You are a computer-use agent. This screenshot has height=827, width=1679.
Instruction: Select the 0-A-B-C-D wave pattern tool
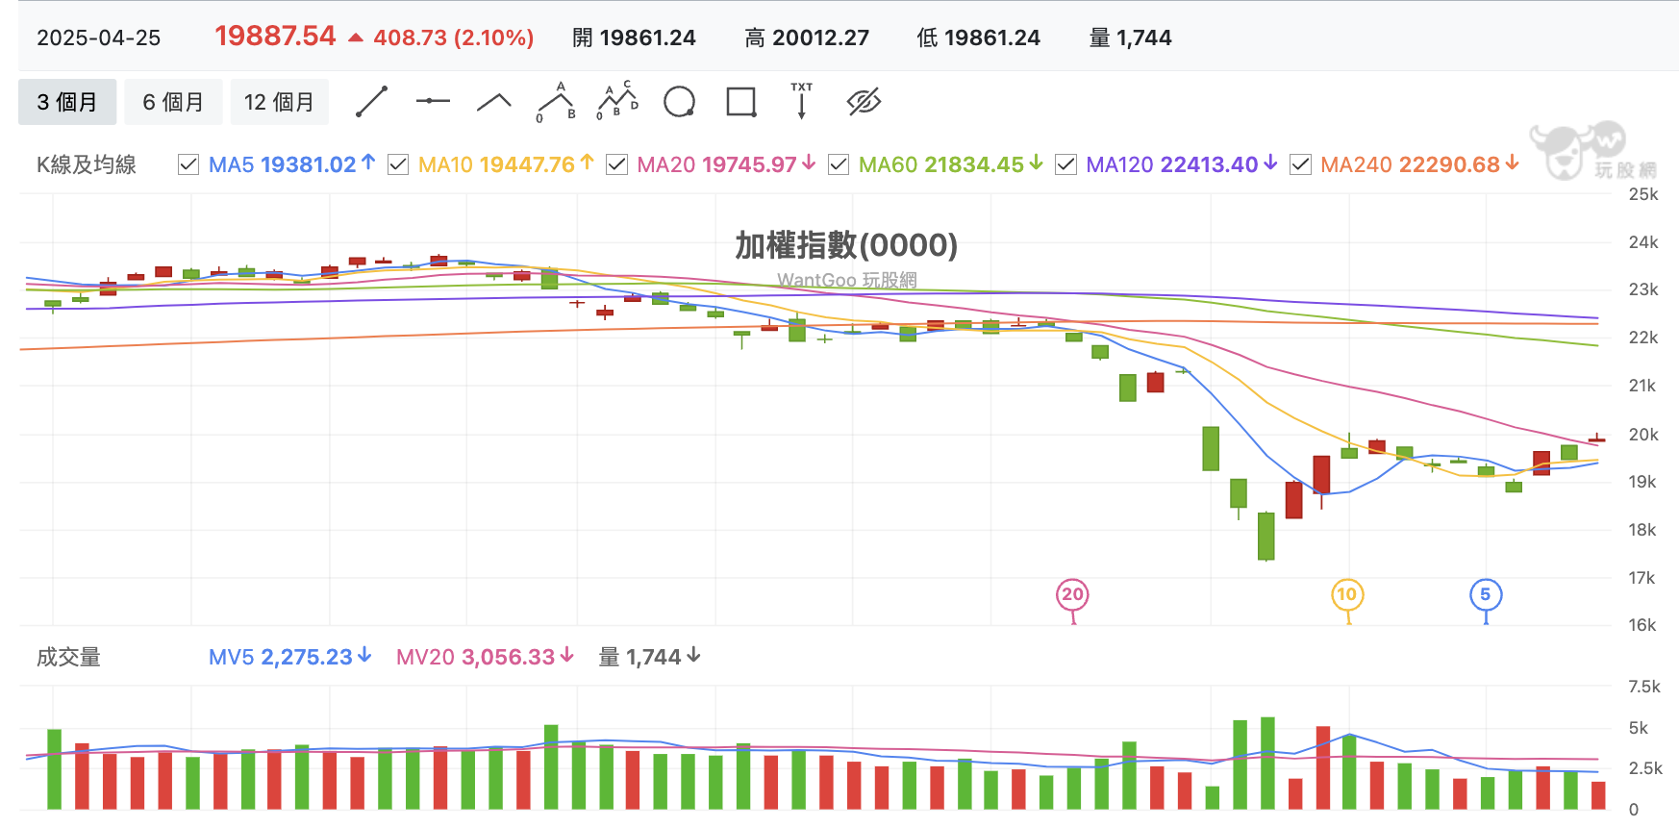(x=617, y=101)
